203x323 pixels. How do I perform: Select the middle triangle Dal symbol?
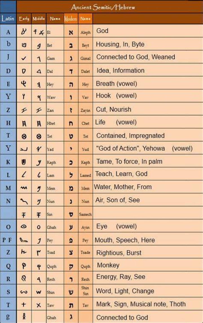pos(39,71)
